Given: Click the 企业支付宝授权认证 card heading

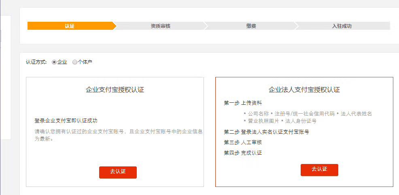Looking at the screenshot, I should point(115,90).
